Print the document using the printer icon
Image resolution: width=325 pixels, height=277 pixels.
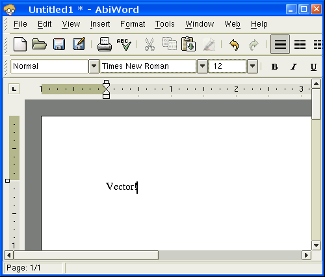105,44
